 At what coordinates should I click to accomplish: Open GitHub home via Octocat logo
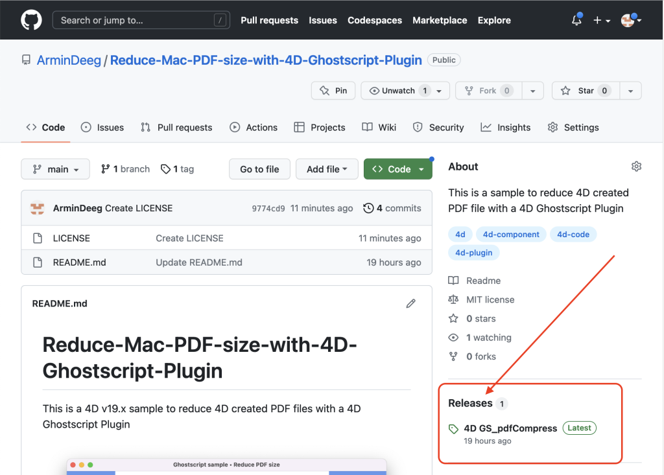pos(31,20)
